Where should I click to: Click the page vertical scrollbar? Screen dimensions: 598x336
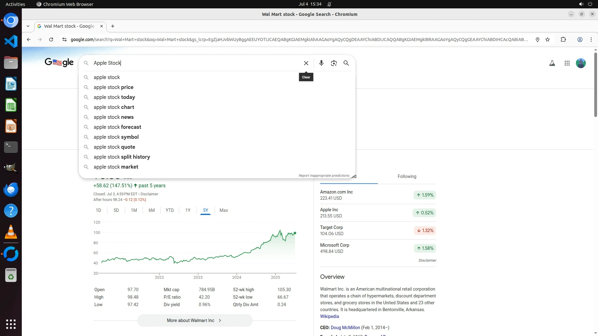595,84
